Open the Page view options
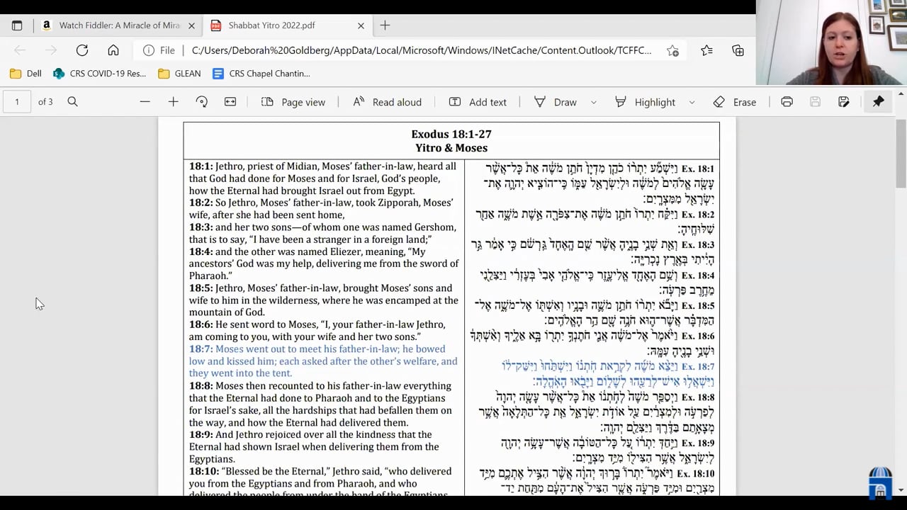Image resolution: width=907 pixels, height=510 pixels. click(293, 102)
